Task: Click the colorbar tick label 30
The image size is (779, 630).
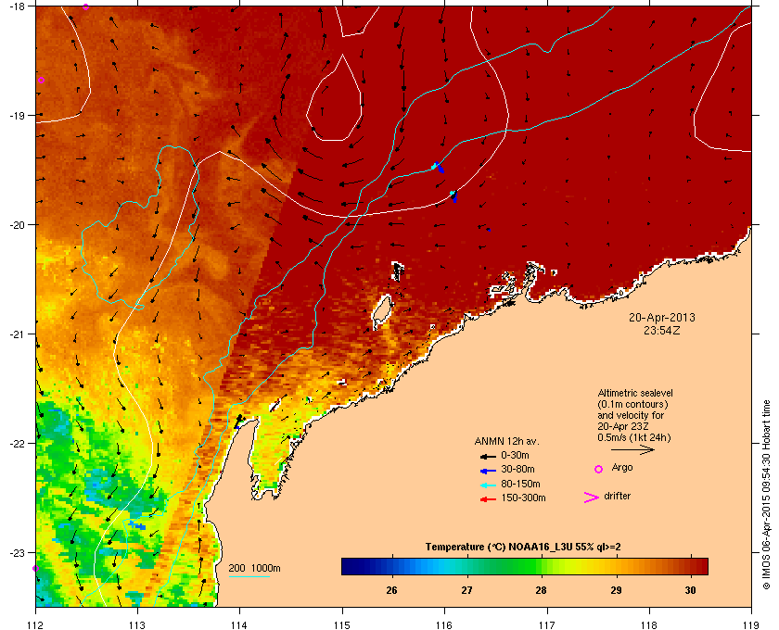Action: [691, 590]
